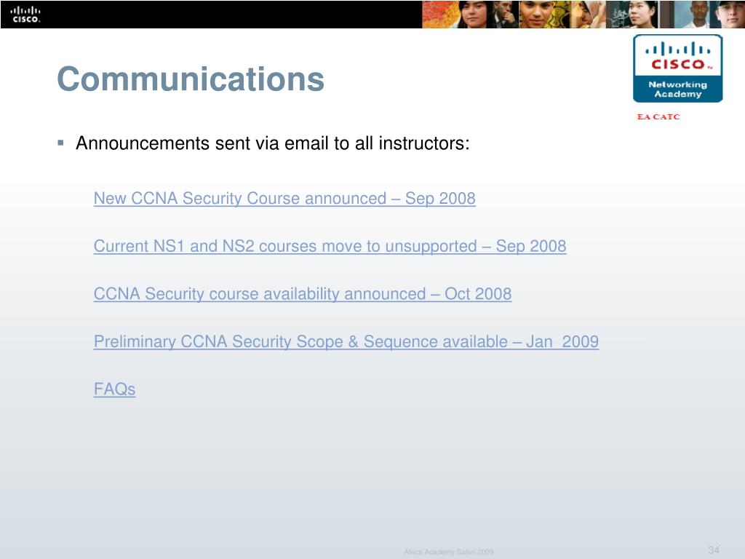Viewport: 745px width, 559px height.
Task: Open Preliminary CCNA Security Scope & Sequence link
Action: point(346,341)
